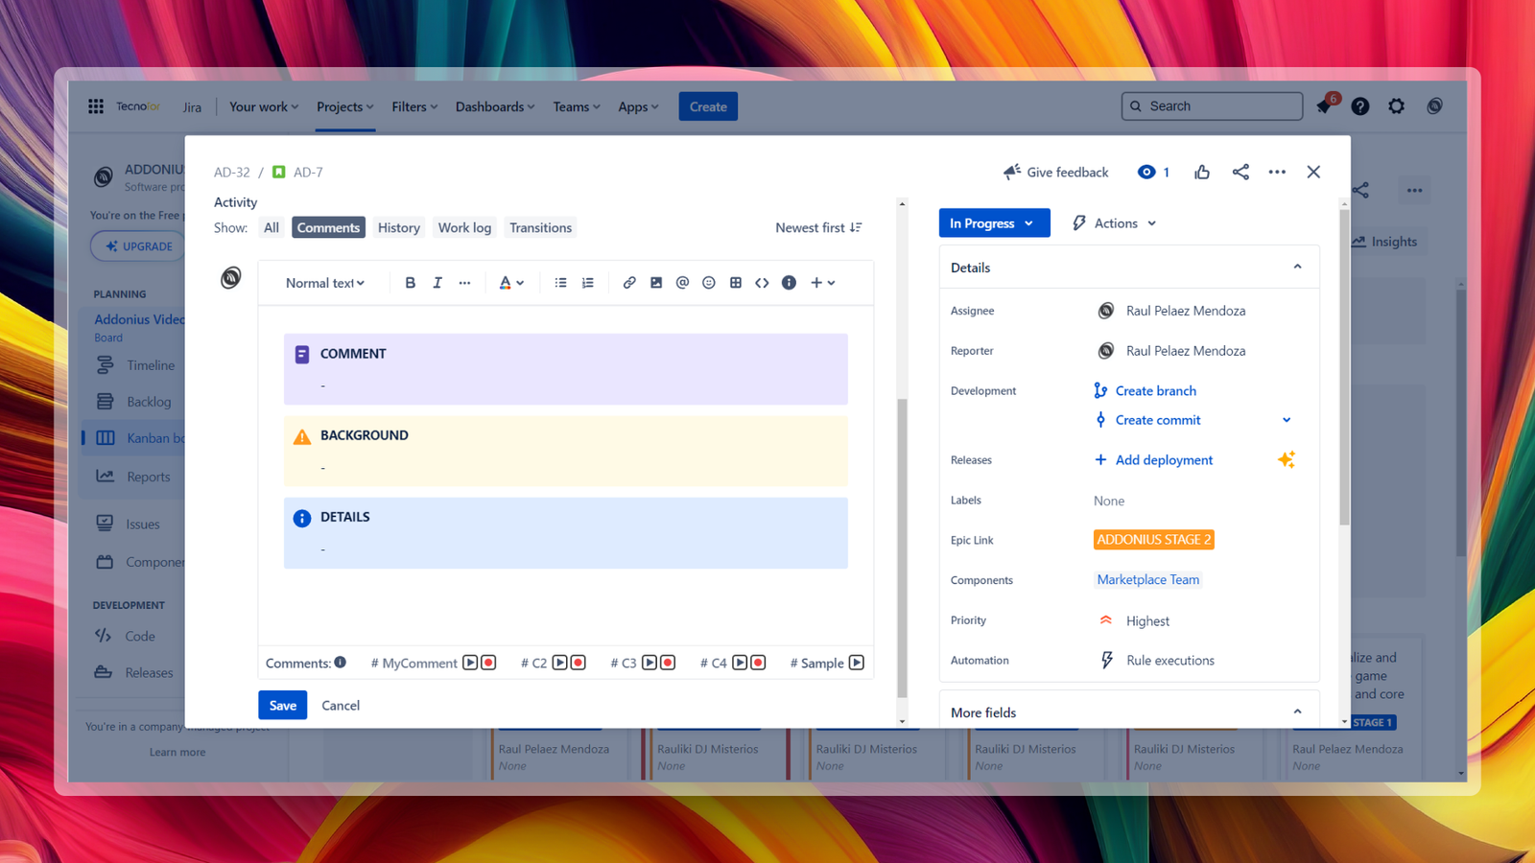
Task: Open more formatting options ellipsis in editor toolbar
Action: point(464,283)
